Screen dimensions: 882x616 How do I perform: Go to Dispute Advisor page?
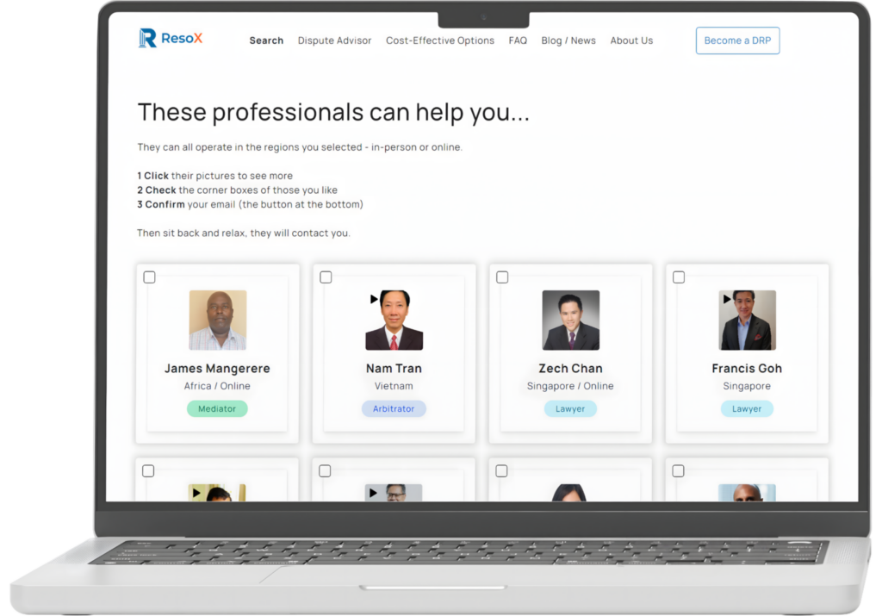coord(334,40)
